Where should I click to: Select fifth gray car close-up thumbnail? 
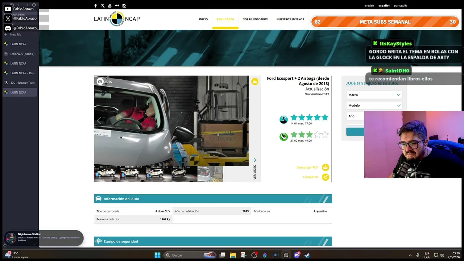tap(210, 174)
